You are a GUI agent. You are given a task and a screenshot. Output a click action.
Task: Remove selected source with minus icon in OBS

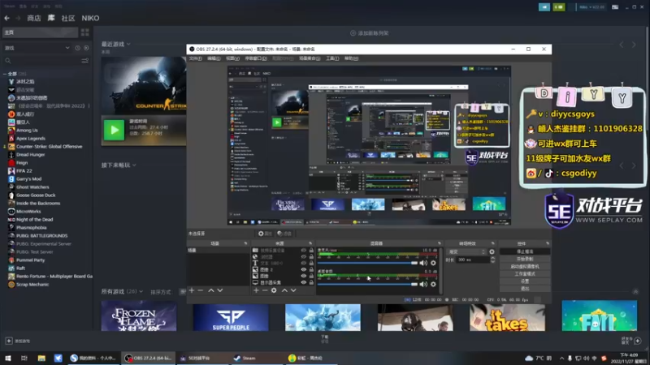click(265, 290)
